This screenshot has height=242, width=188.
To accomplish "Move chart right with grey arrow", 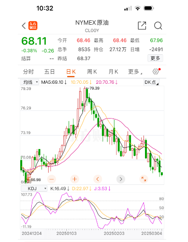I will 121,179.
